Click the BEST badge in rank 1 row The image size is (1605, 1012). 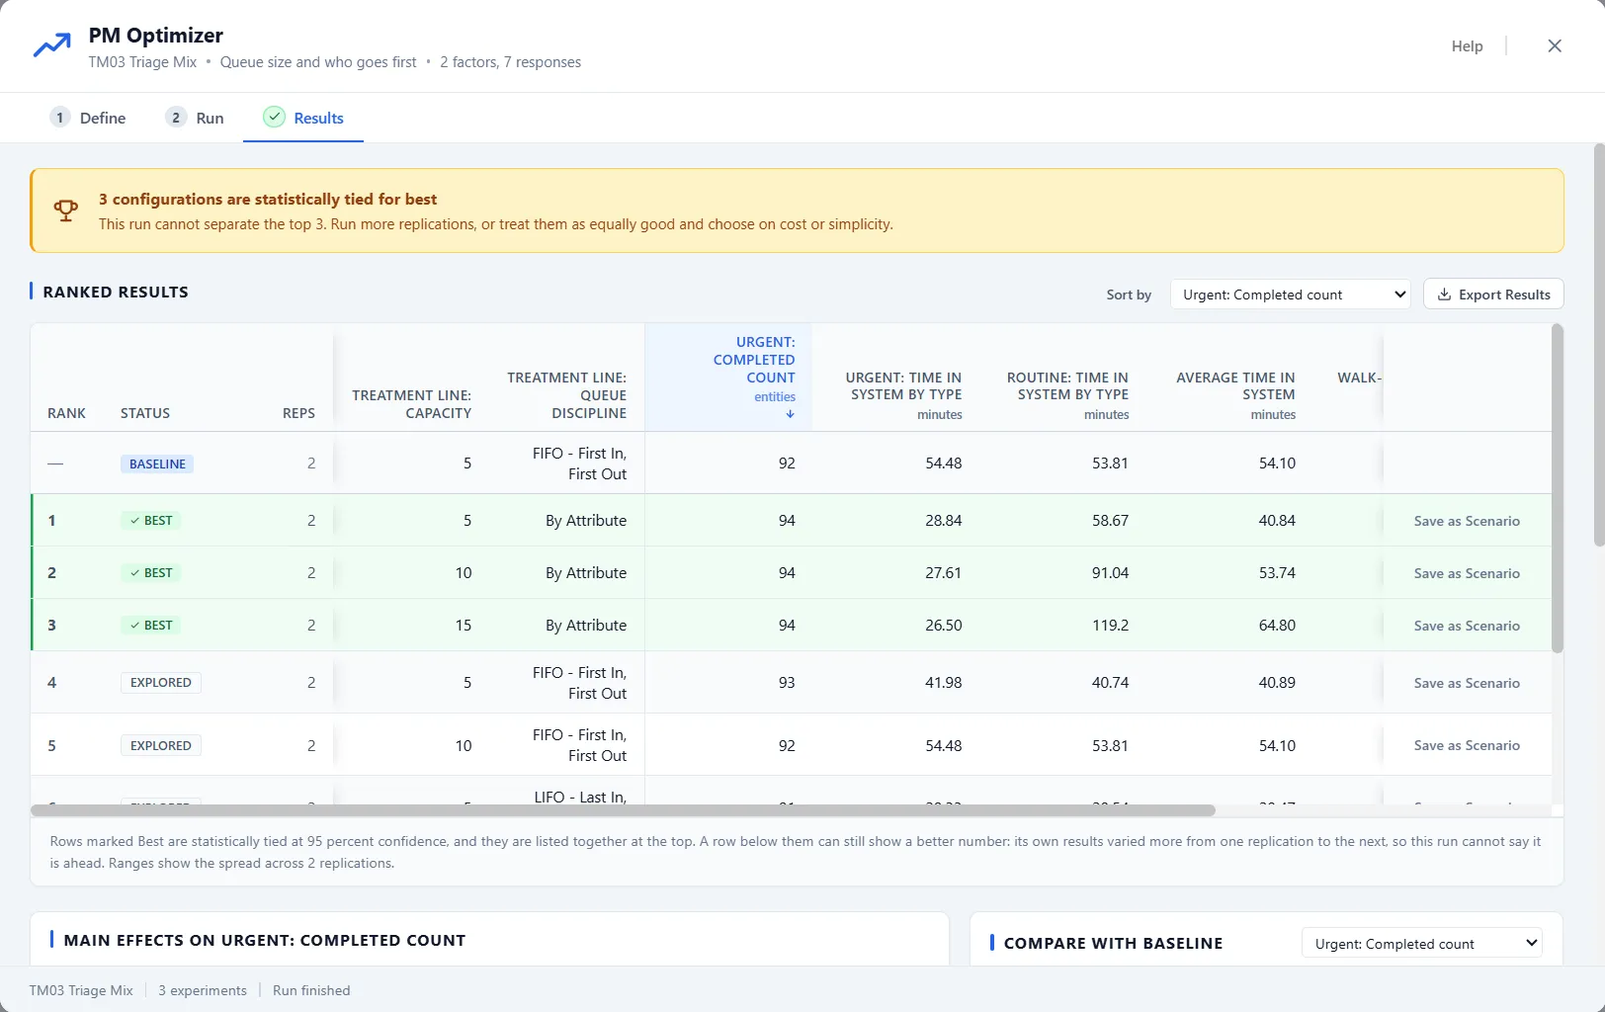(x=150, y=521)
